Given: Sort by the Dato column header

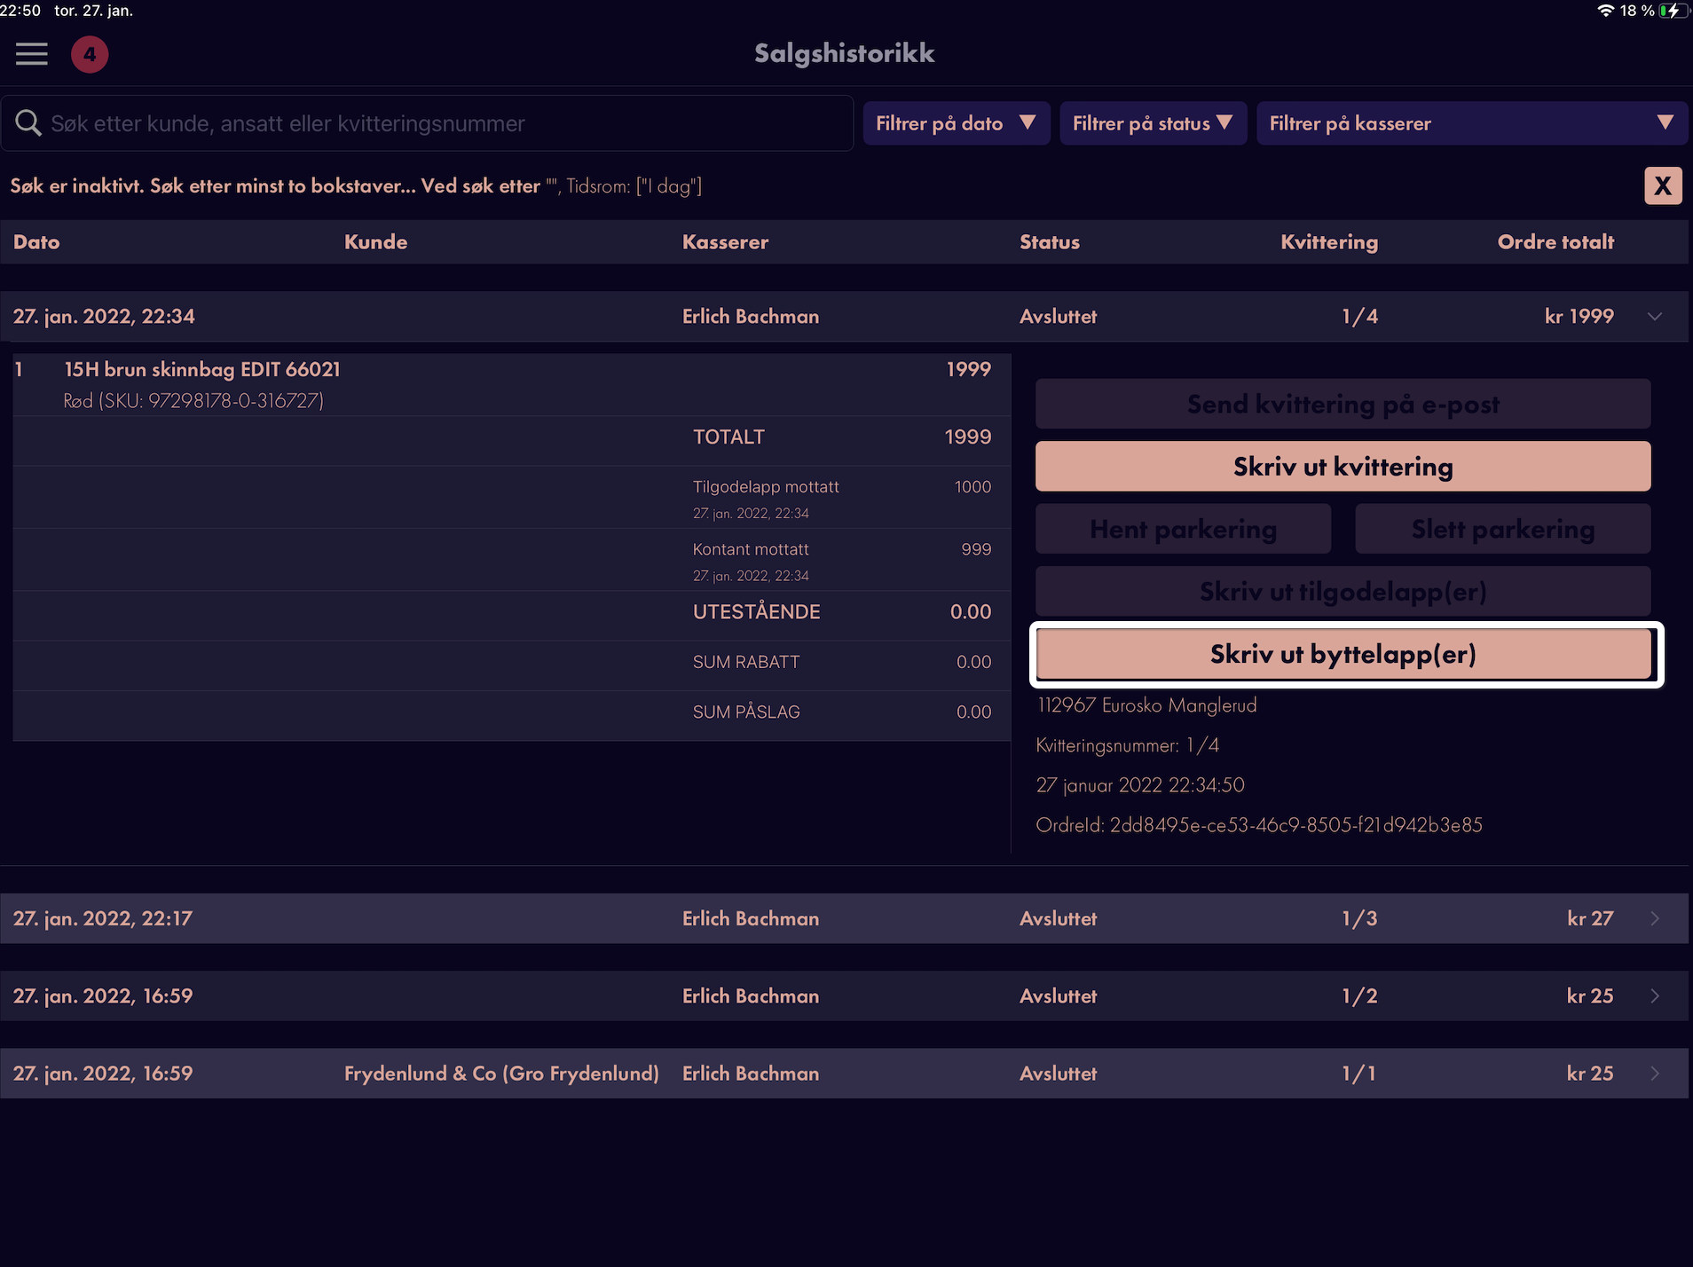Looking at the screenshot, I should click(36, 241).
